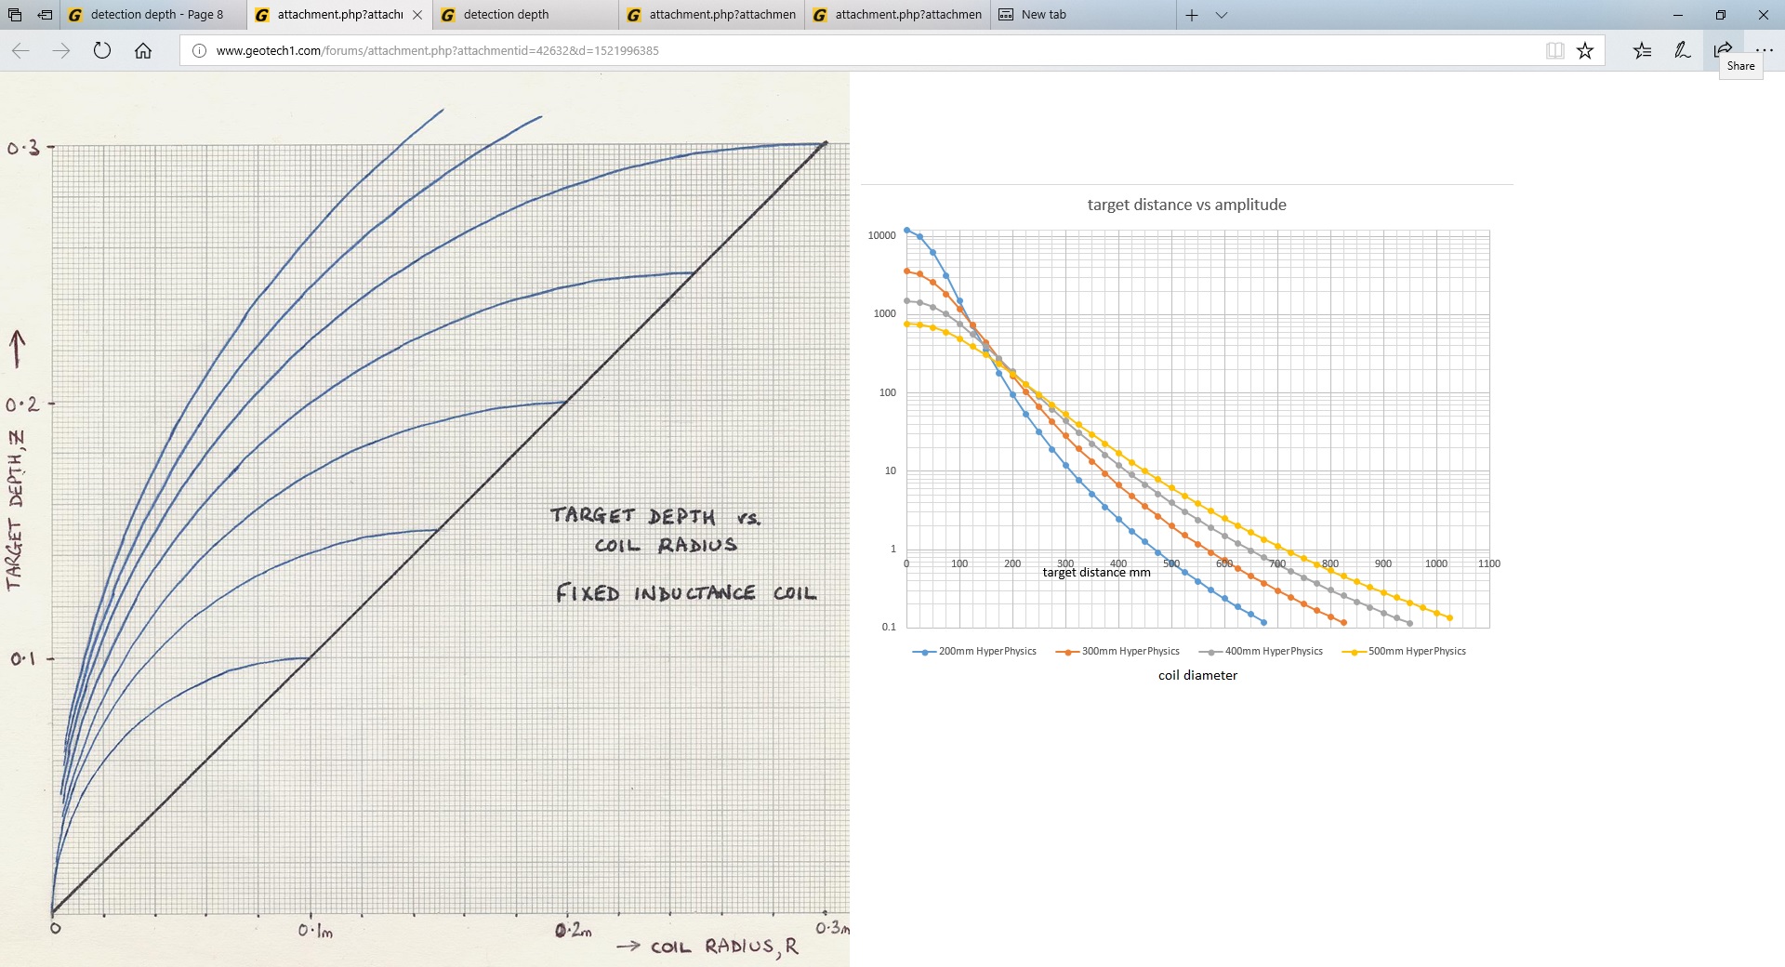Go forward to the next page
This screenshot has height=967, width=1785.
pyautogui.click(x=61, y=51)
